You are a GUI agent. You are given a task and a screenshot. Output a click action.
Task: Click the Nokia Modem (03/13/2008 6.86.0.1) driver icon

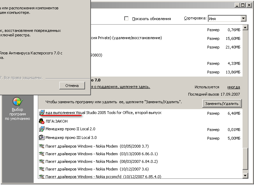[42, 154]
